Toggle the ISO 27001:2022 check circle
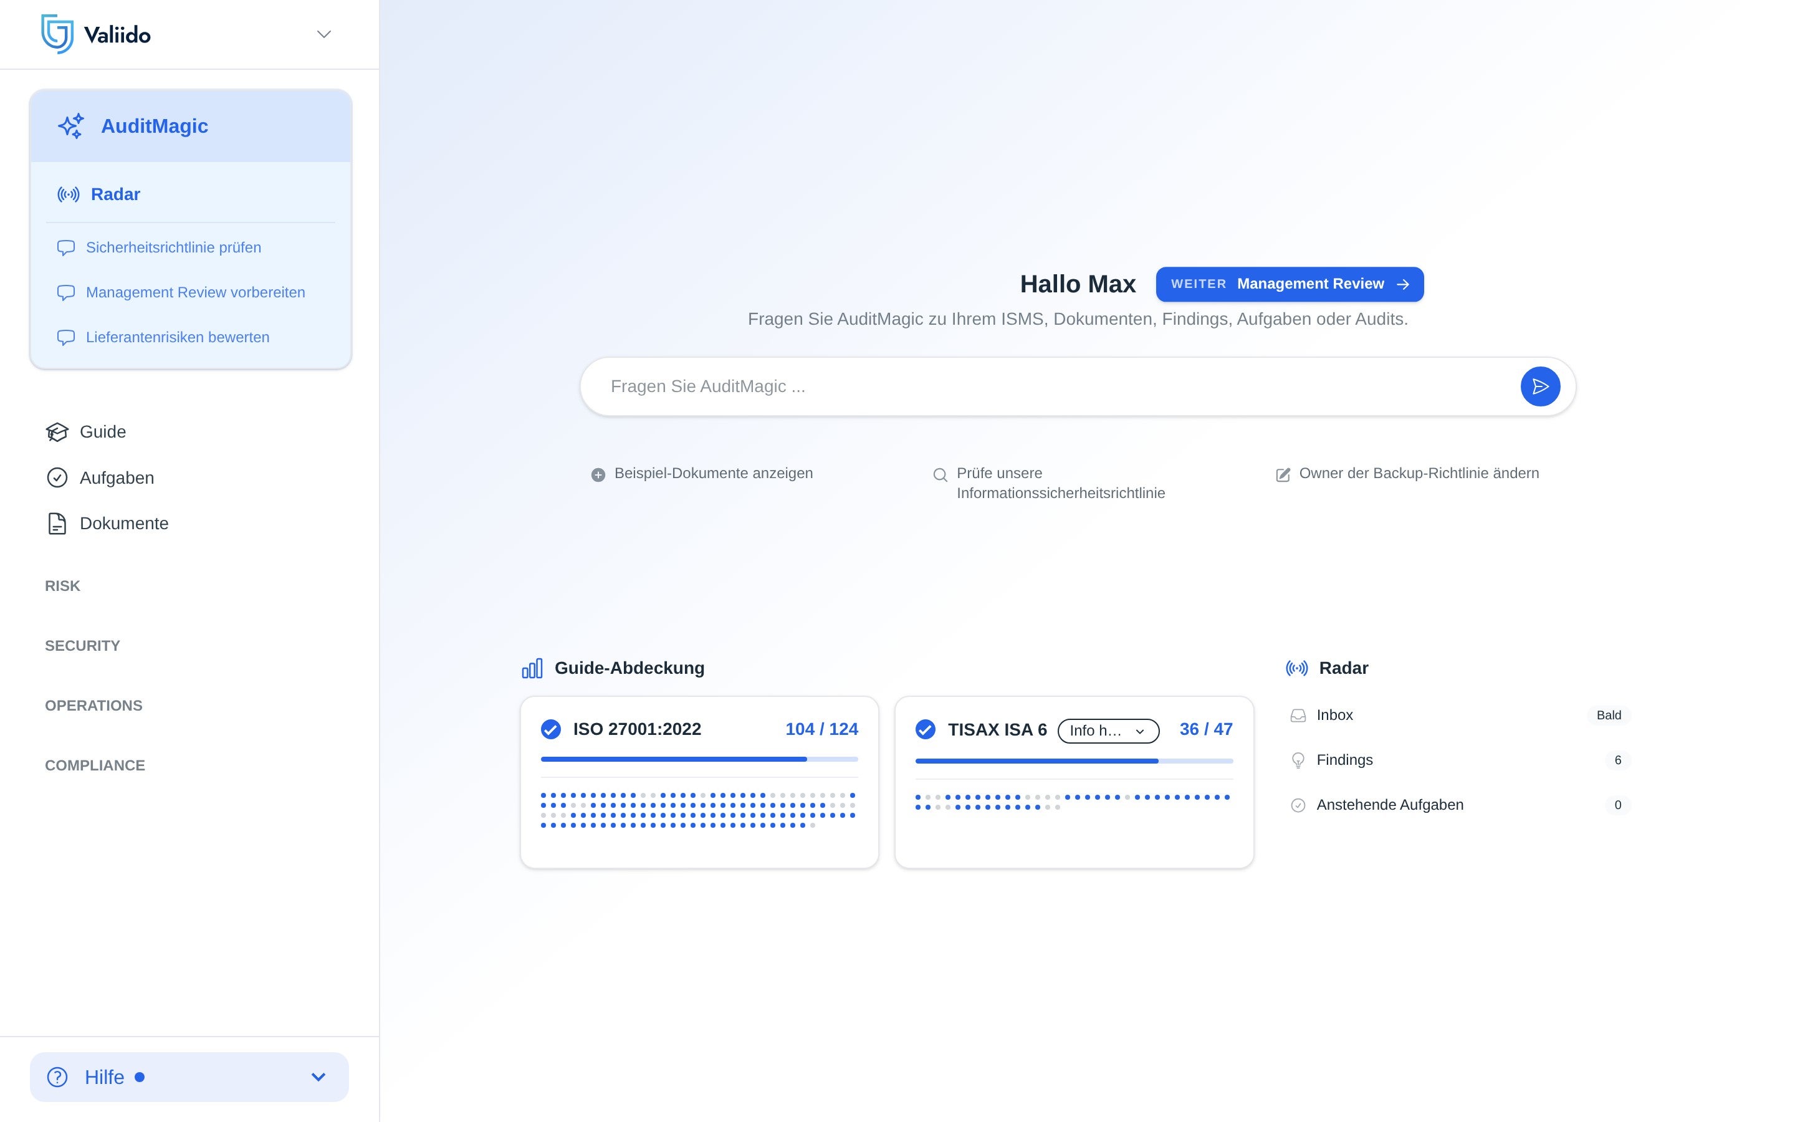The image size is (1795, 1122). point(550,729)
